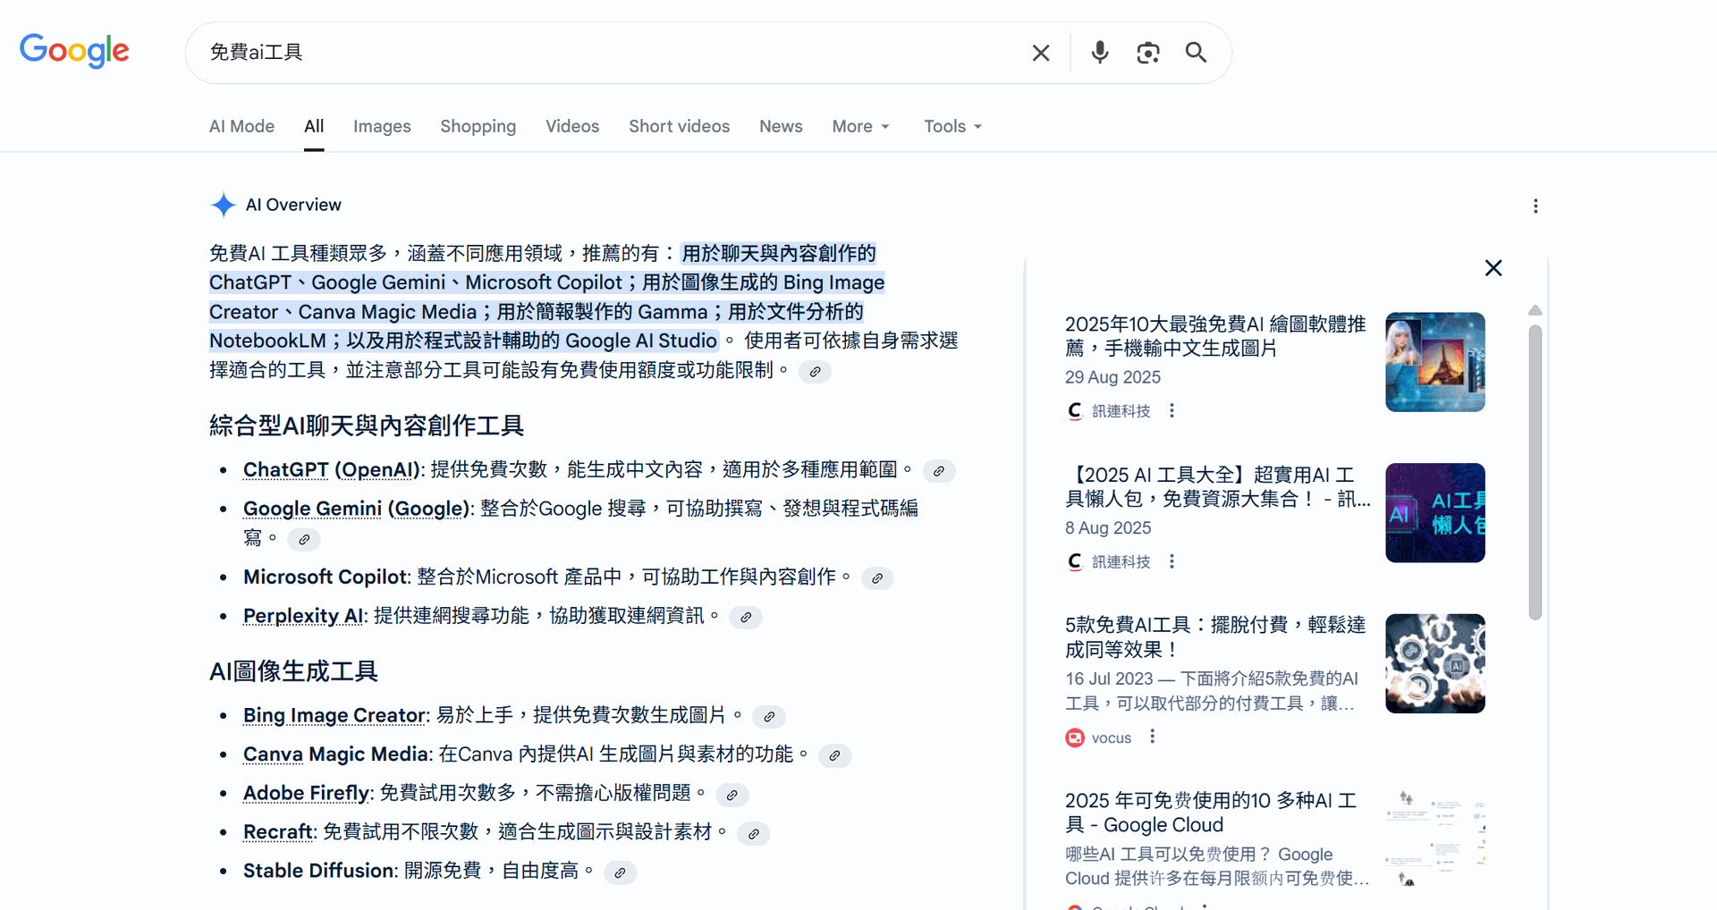Open the AI Overview three-dot menu

click(1535, 206)
